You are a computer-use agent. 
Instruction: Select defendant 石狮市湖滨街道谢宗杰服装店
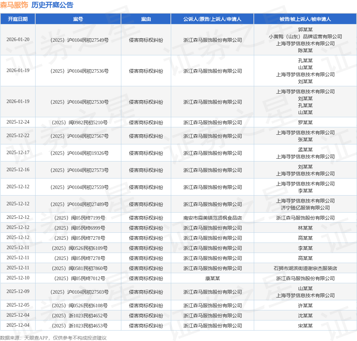click(x=305, y=268)
